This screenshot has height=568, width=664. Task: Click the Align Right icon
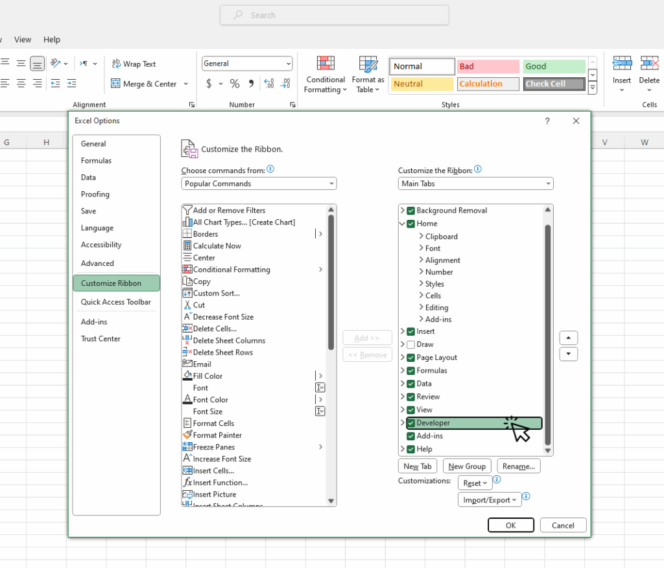(37, 83)
